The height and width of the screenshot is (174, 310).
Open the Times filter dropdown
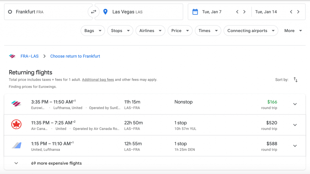[208, 31]
